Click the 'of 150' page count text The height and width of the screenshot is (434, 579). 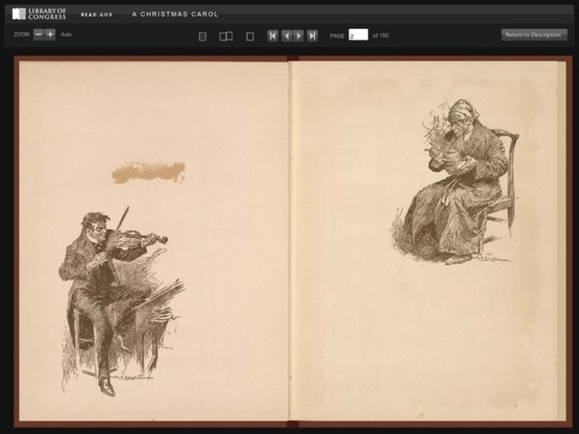(381, 34)
